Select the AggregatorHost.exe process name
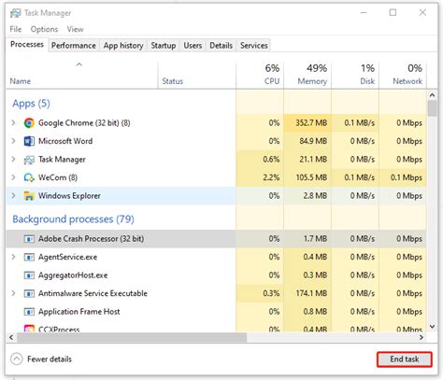The image size is (443, 380). click(x=73, y=275)
